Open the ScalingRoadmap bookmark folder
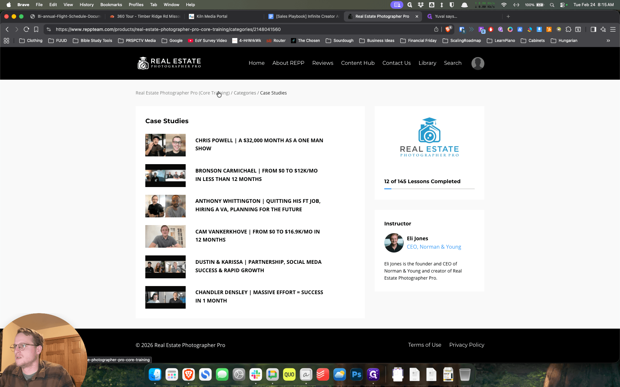Screen dimensions: 620x387 tap(462, 41)
